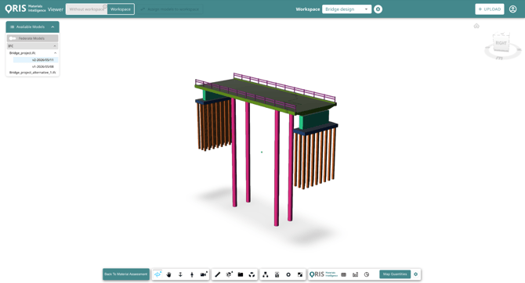Collapse the Bridge_project.ifc version list

[56, 53]
